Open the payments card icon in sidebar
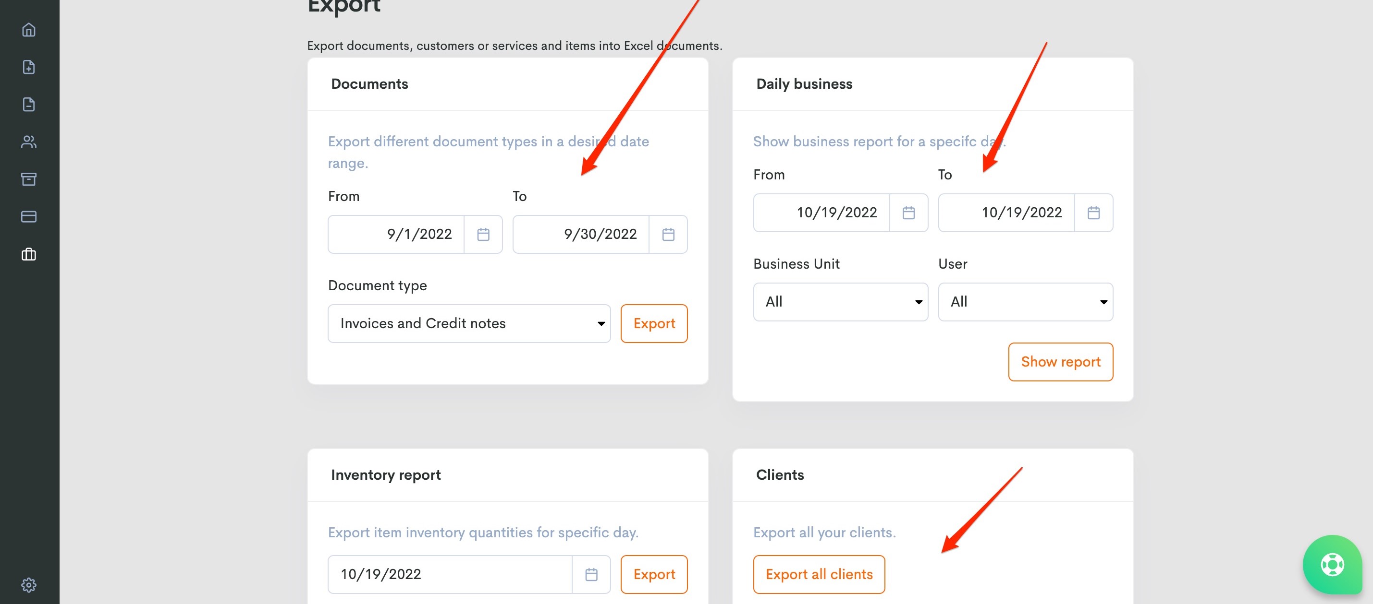Viewport: 1373px width, 604px height. pyautogui.click(x=29, y=216)
